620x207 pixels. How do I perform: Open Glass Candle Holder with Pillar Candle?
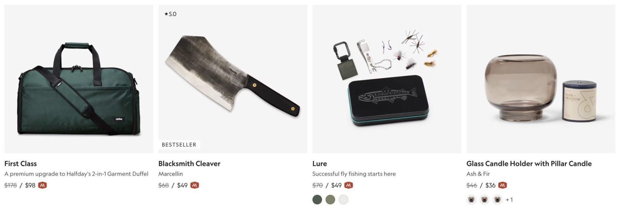[529, 164]
